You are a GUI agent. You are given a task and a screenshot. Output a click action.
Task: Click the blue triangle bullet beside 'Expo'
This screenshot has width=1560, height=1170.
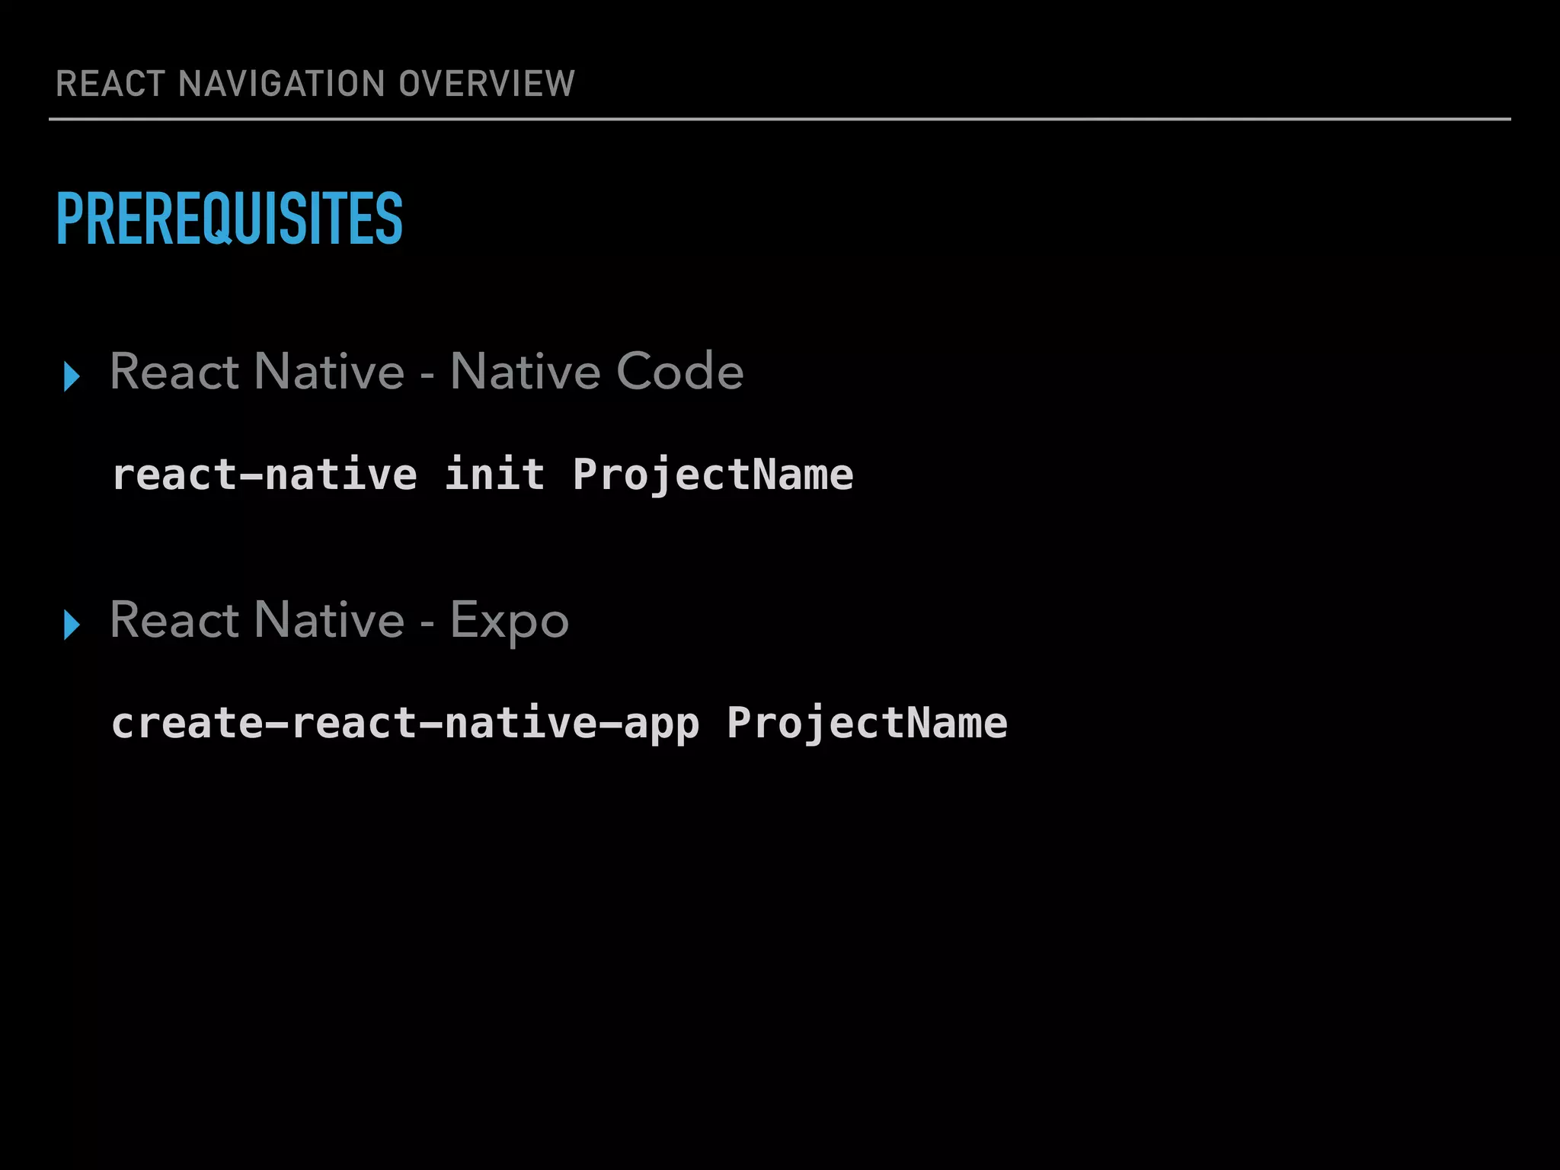click(x=72, y=625)
